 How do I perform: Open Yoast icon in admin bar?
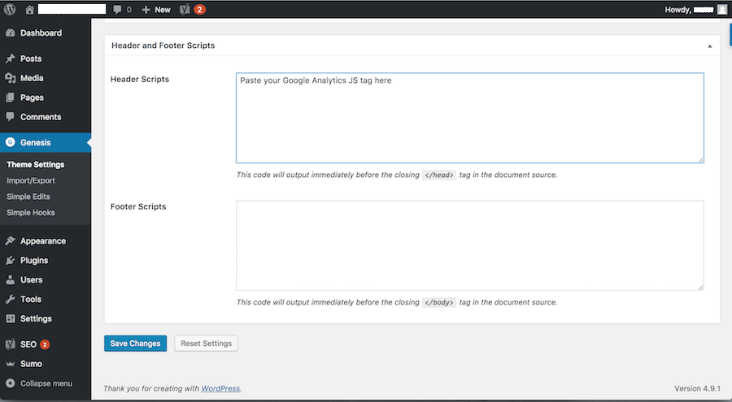click(x=185, y=9)
